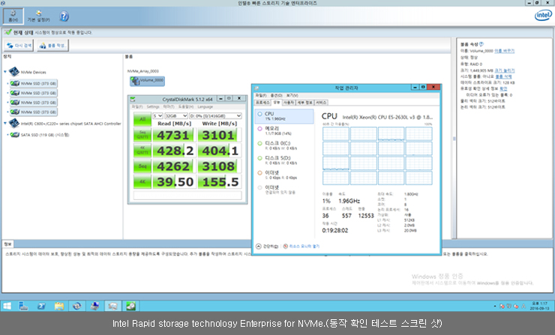Select the Volume_0000 volume icon

pos(147,81)
